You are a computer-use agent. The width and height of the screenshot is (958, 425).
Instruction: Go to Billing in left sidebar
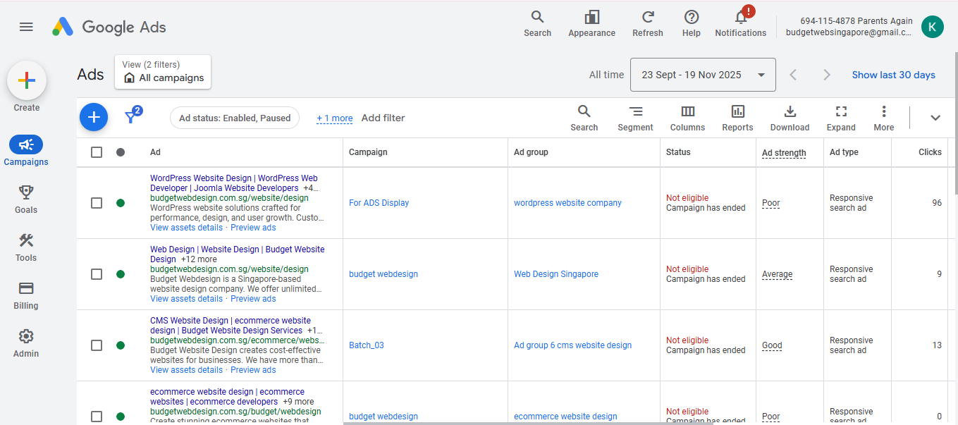[26, 295]
